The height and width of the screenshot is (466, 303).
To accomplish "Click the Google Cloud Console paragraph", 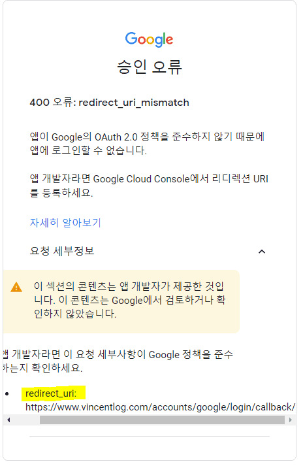I will (149, 186).
